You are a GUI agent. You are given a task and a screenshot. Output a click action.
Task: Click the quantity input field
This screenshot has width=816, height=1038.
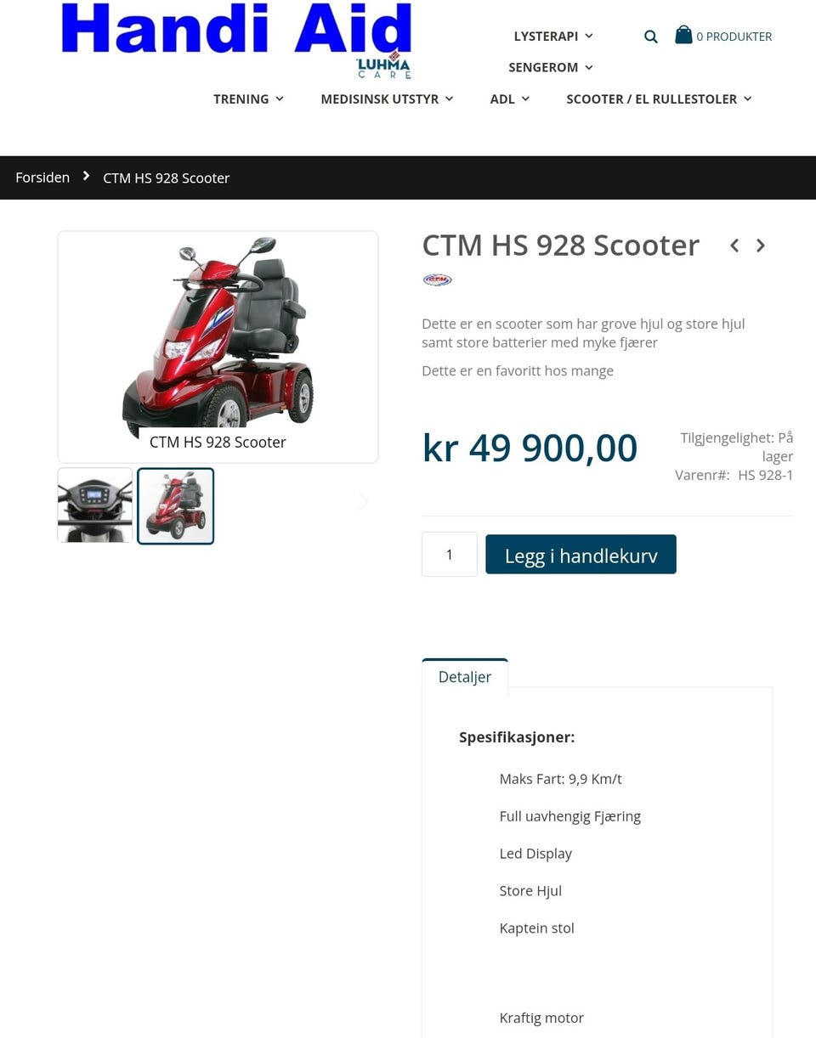pyautogui.click(x=450, y=555)
